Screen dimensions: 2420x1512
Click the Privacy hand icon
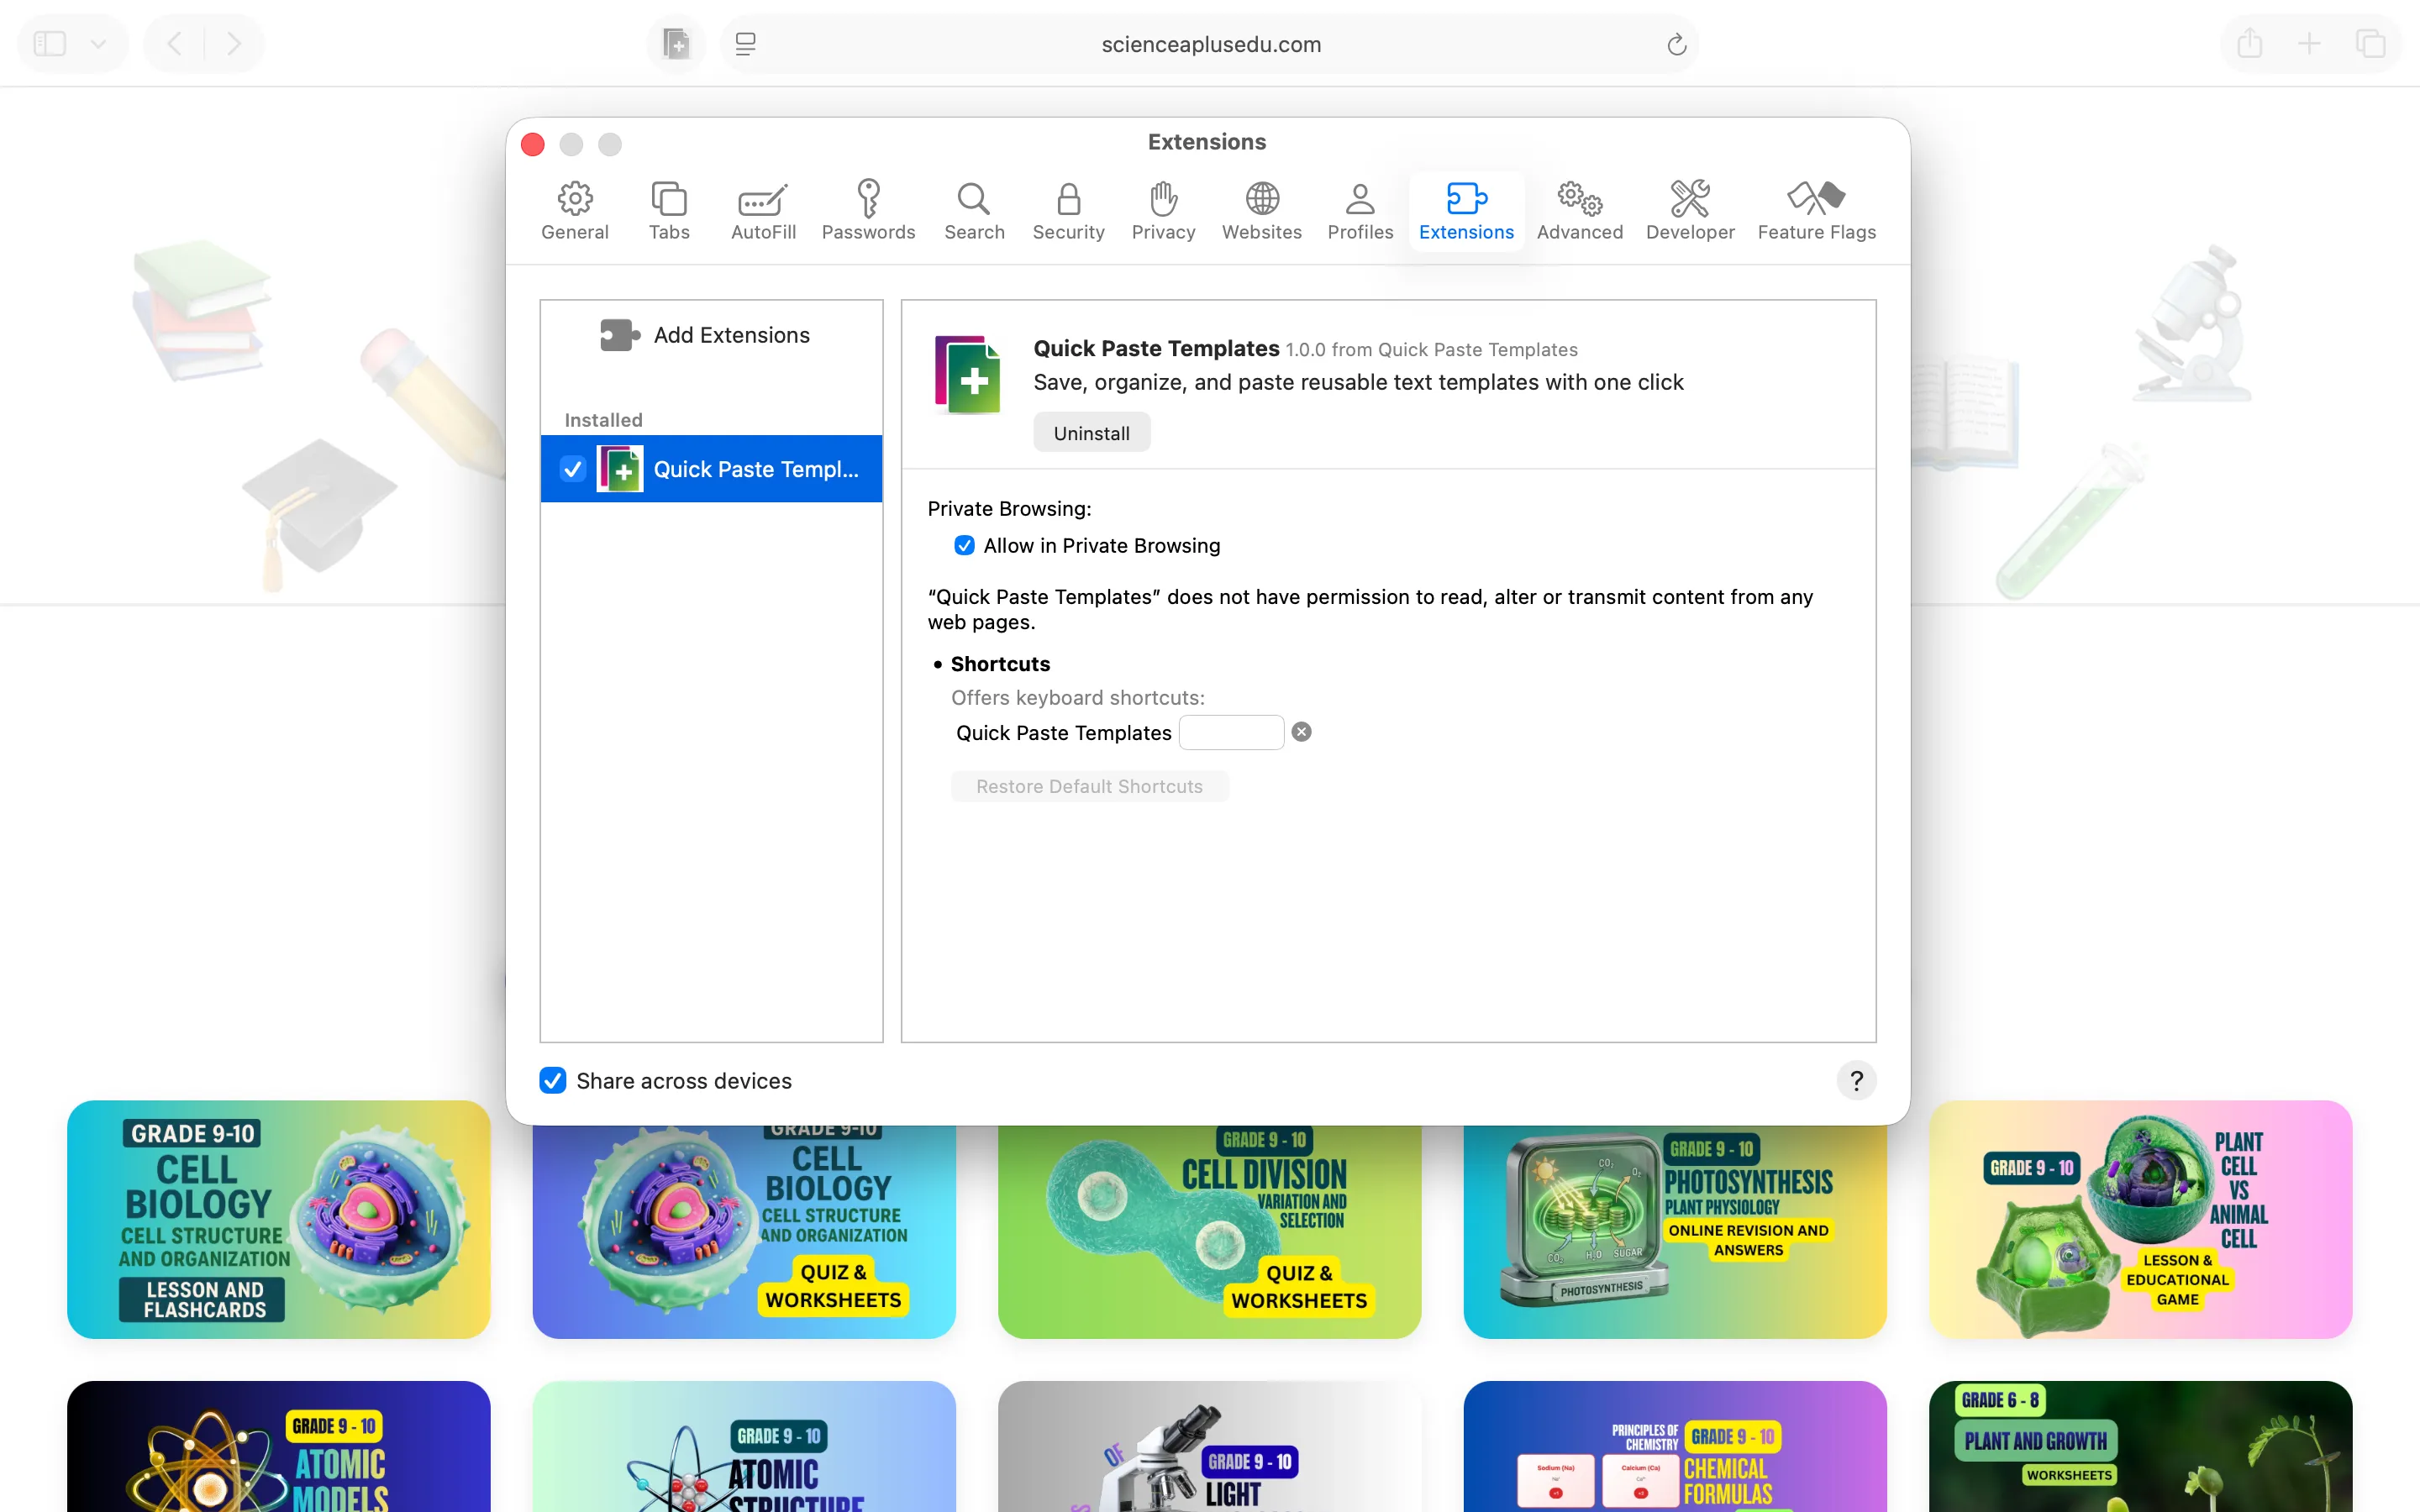(1163, 198)
